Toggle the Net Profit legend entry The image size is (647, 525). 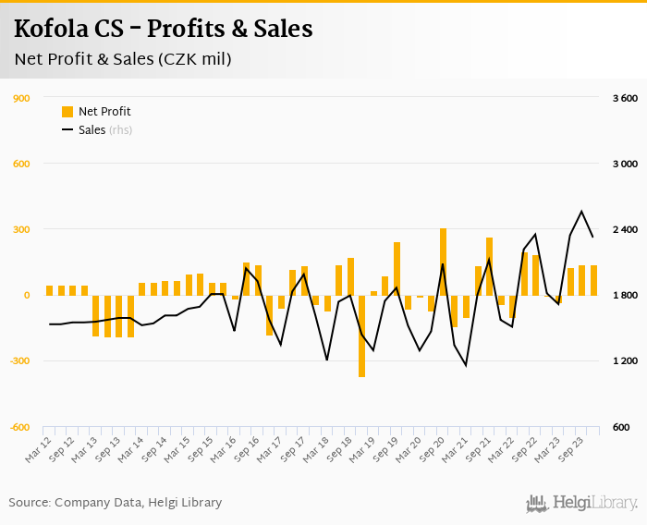click(x=104, y=111)
